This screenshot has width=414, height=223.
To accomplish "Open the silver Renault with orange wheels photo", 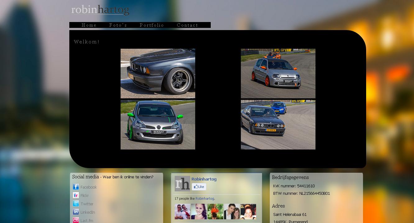I will point(278,74).
